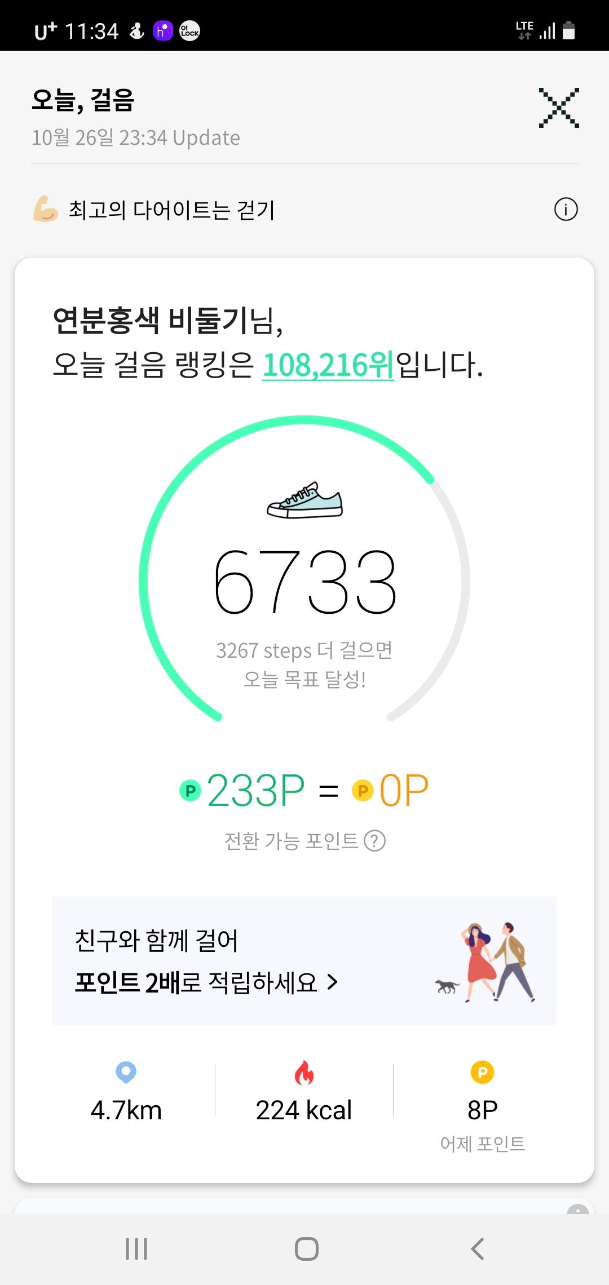Viewport: 609px width, 1285px height.
Task: Open the walk-with-friends double points banner
Action: point(304,960)
